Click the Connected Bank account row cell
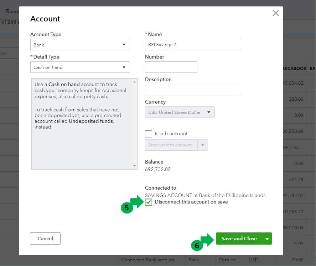The width and height of the screenshot is (316, 266). [148, 260]
